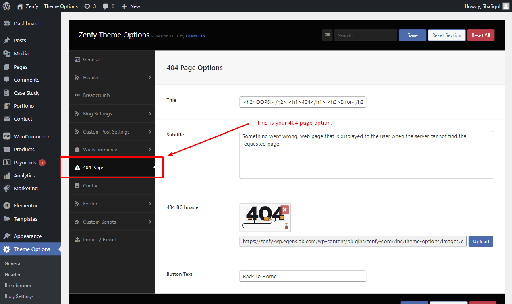Expand the Blog Settings chevron
This screenshot has height=304, width=512.
click(x=150, y=113)
